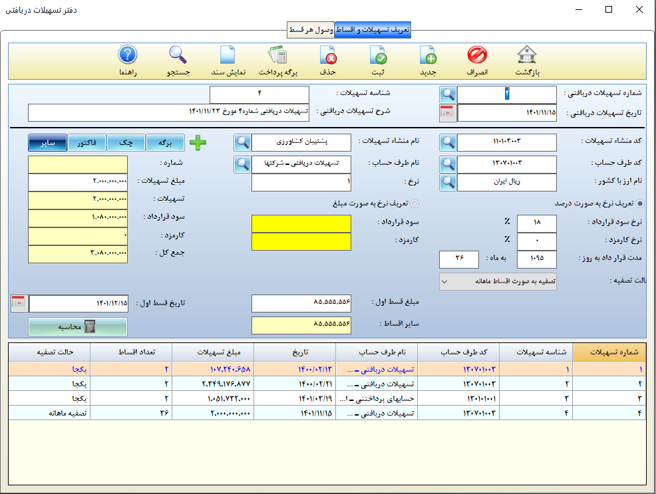This screenshot has height=494, width=656.
Task: Click the بازگشت (Return) house icon
Action: [527, 56]
